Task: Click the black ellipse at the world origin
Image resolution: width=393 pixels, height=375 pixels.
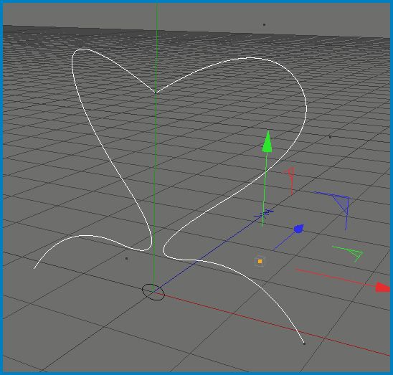Action: [153, 292]
